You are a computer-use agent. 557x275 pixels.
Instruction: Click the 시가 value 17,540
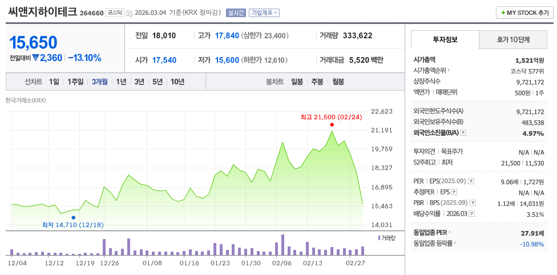click(x=164, y=60)
